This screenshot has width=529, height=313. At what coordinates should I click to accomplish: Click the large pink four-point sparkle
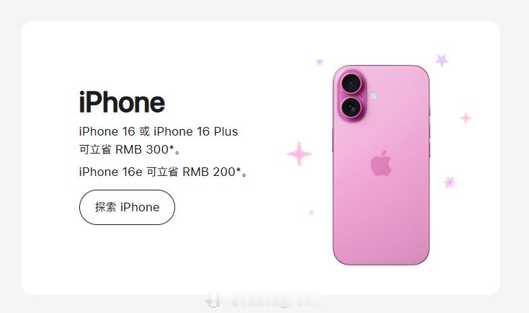tap(299, 154)
